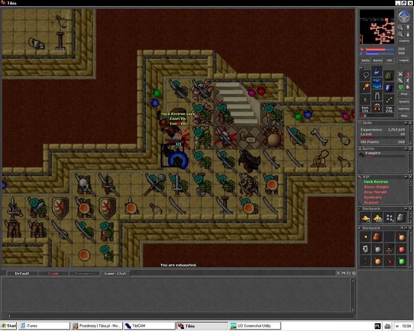Close the Battle panel

click(x=410, y=149)
